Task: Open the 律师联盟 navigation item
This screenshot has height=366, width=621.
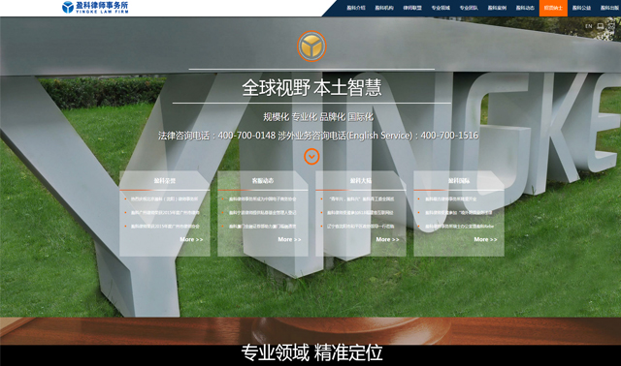Action: 412,8
